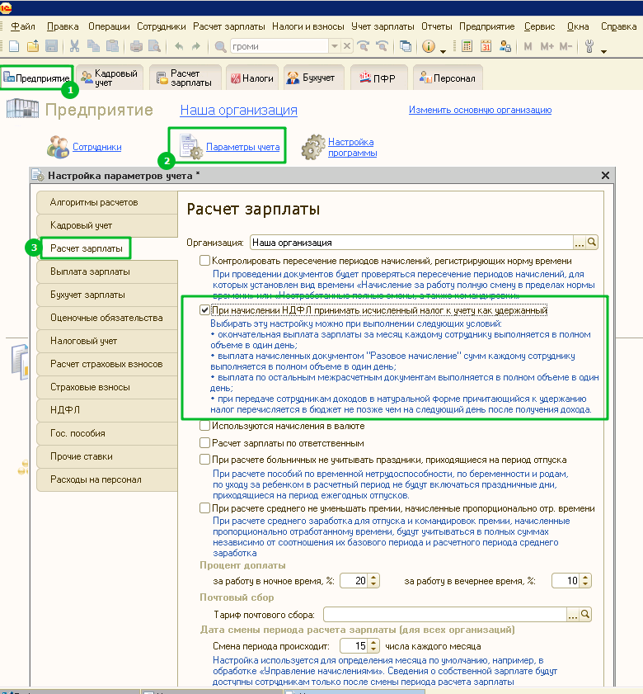Click the toolbar search field containing 'громи'
The width and height of the screenshot is (643, 694).
pyautogui.click(x=279, y=46)
